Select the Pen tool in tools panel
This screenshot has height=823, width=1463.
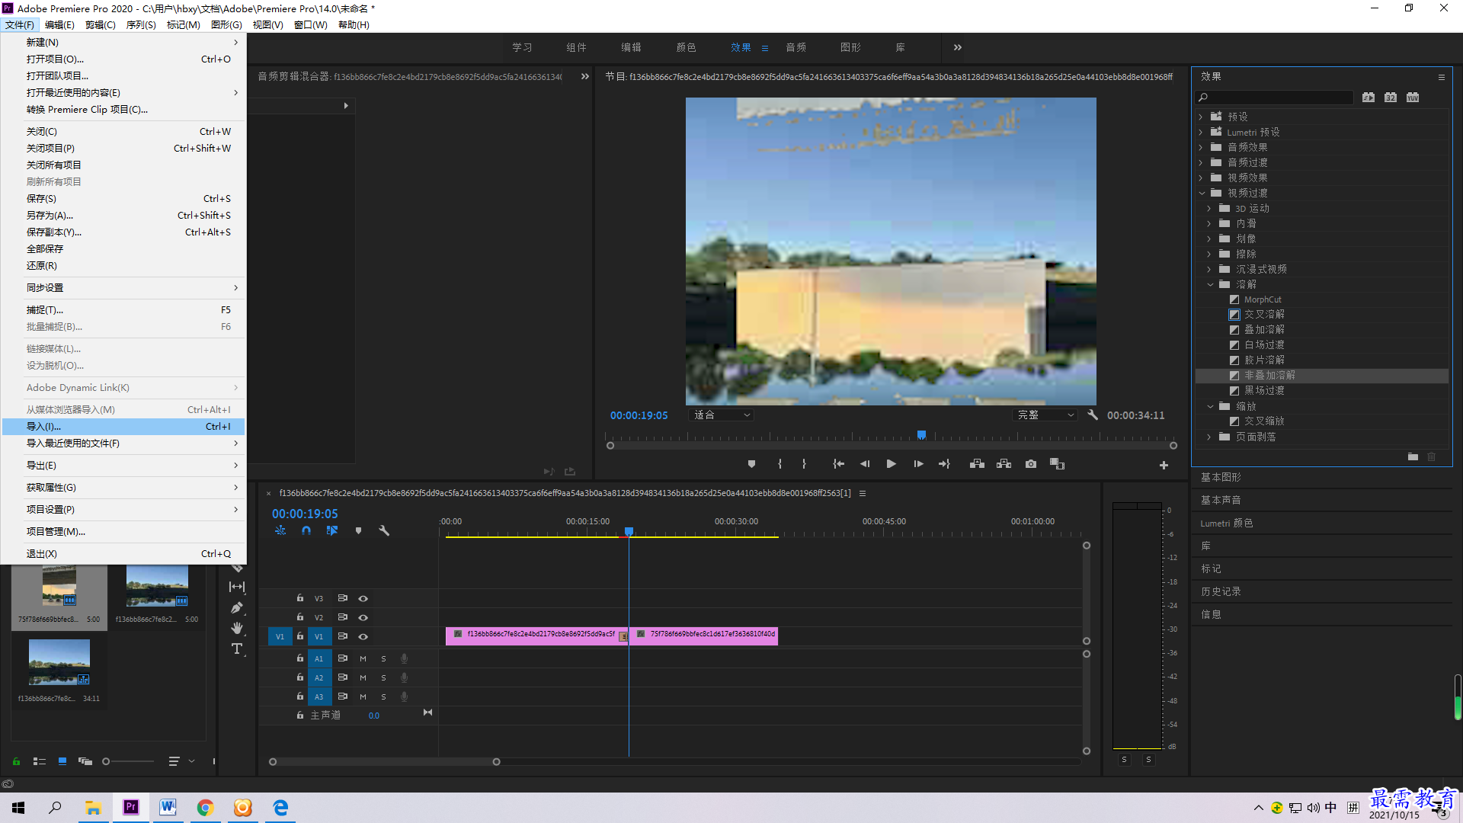coord(237,608)
